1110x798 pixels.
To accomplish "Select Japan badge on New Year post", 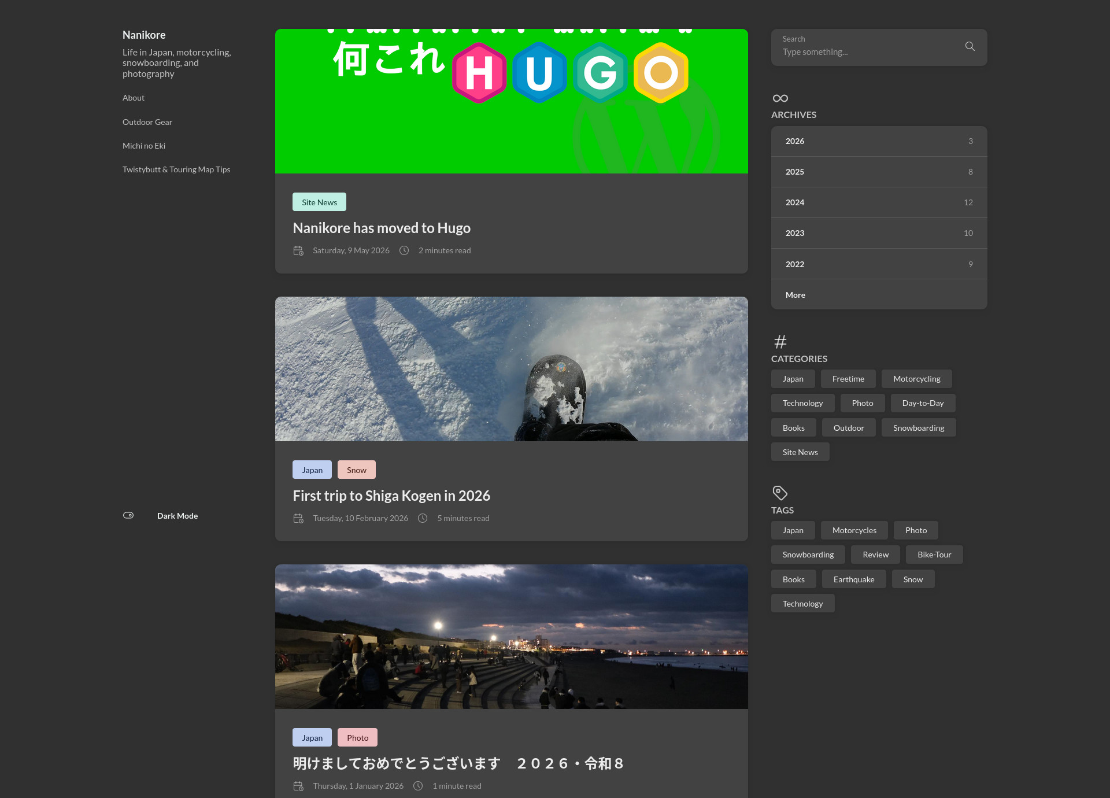I will point(312,737).
